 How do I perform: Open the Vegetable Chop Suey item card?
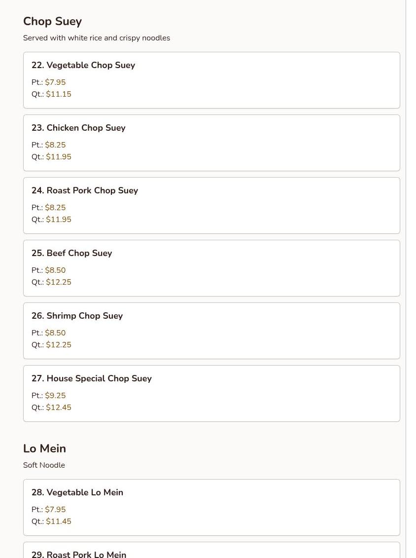[x=211, y=80]
